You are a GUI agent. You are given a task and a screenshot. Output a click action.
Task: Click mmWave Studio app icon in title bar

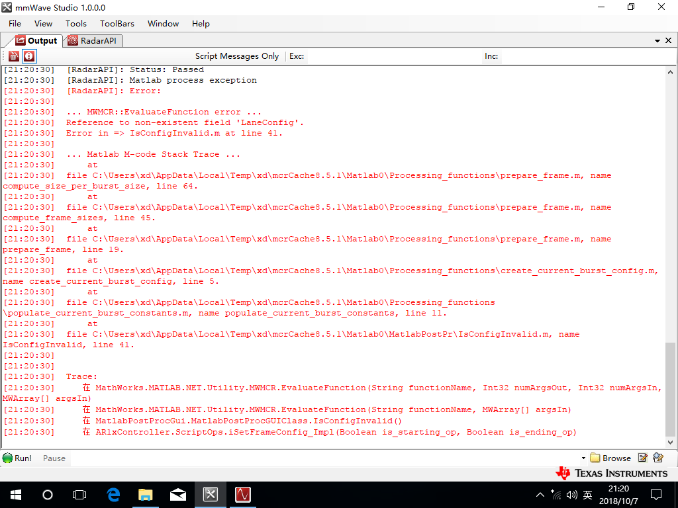tap(7, 7)
